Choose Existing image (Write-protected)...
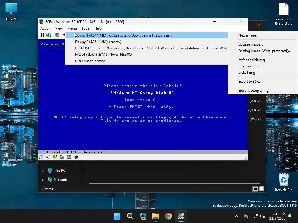This screenshot has width=298, height=223. (263, 51)
